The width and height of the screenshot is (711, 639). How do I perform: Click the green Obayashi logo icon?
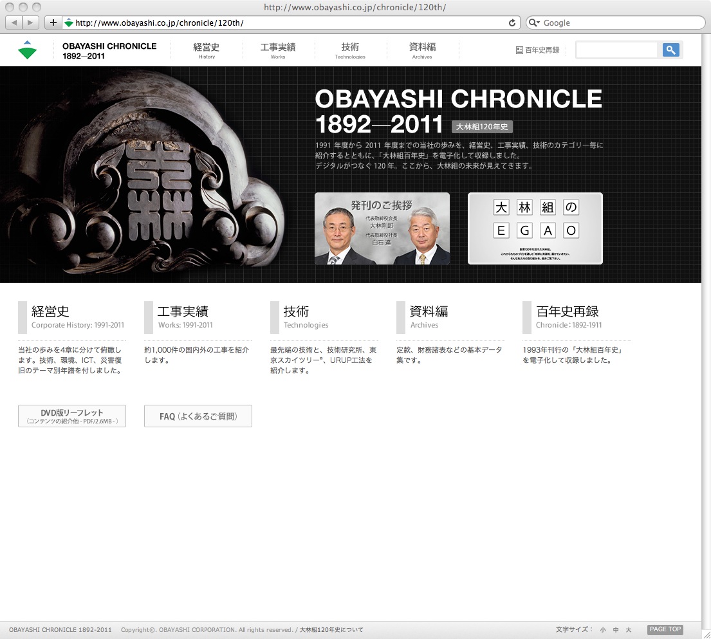tap(27, 50)
